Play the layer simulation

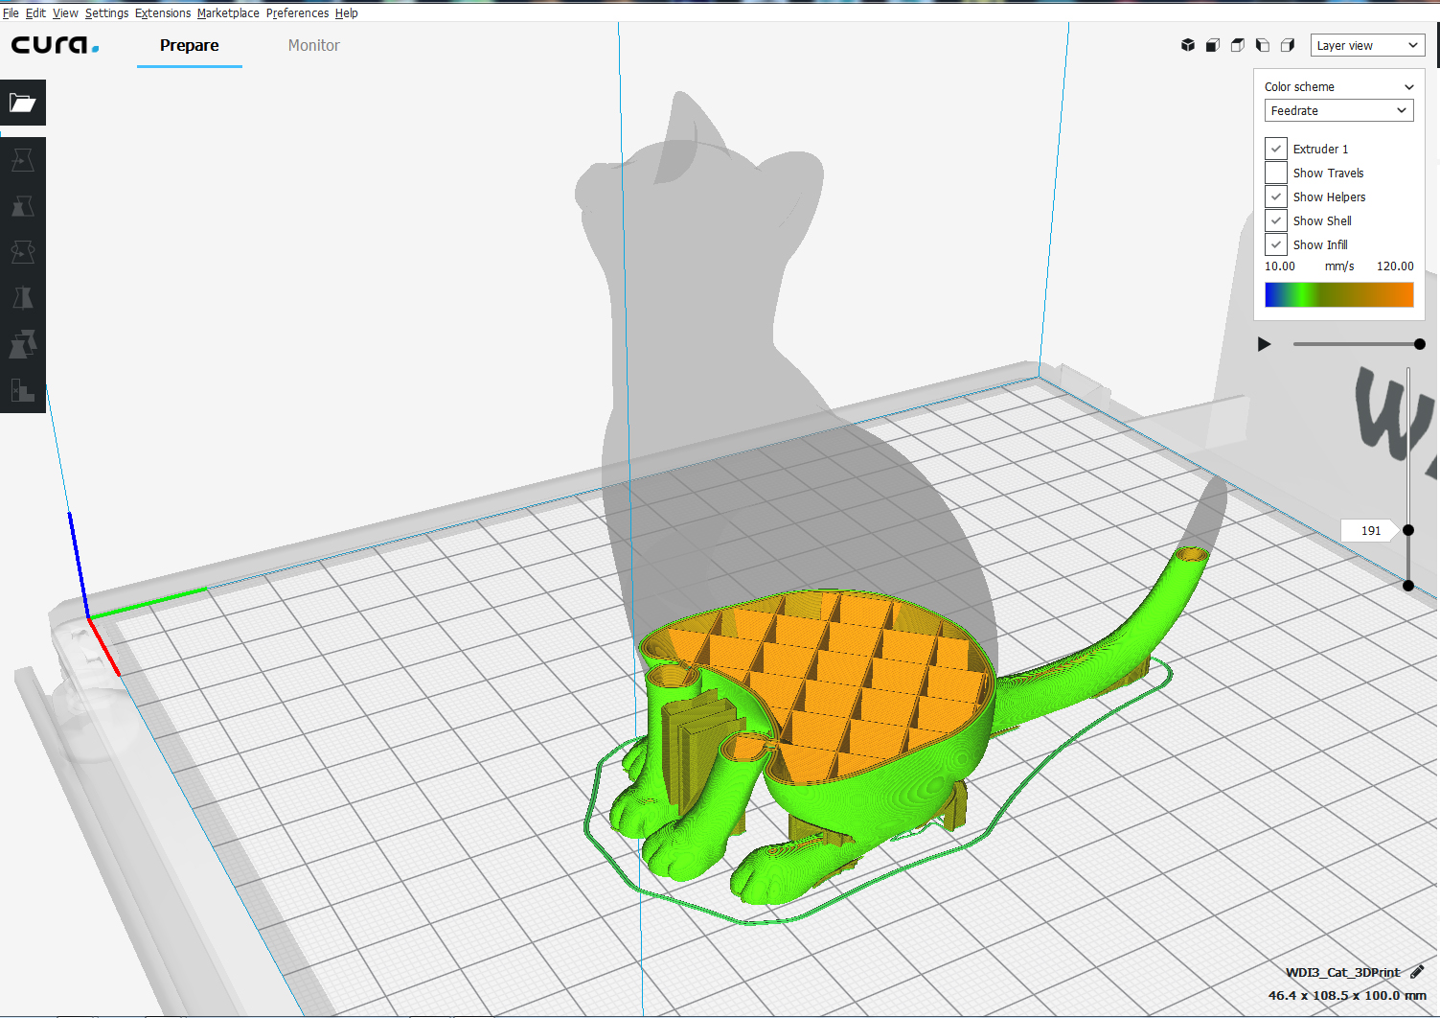click(1265, 344)
